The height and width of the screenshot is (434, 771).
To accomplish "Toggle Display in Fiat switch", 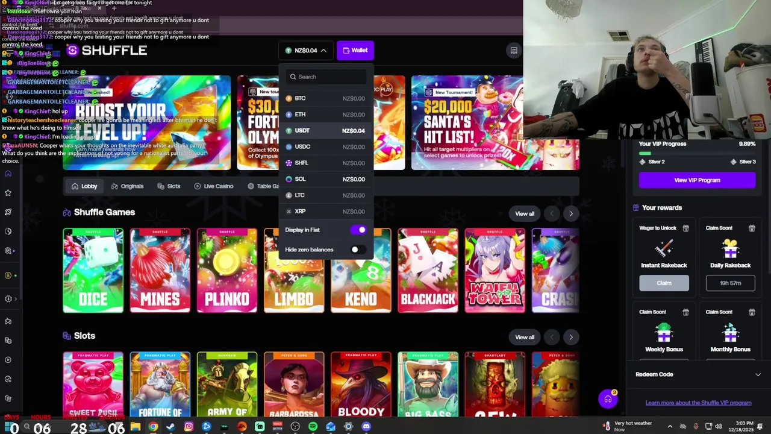I will [358, 230].
